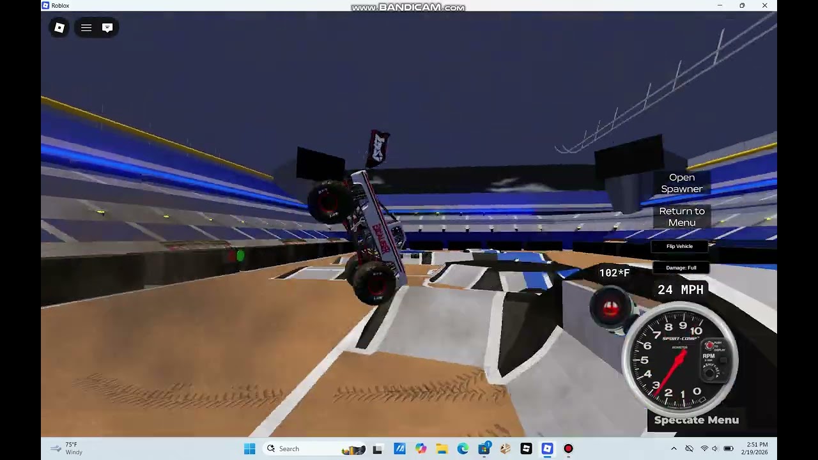
Task: Click the Open Spawner button
Action: click(x=682, y=183)
